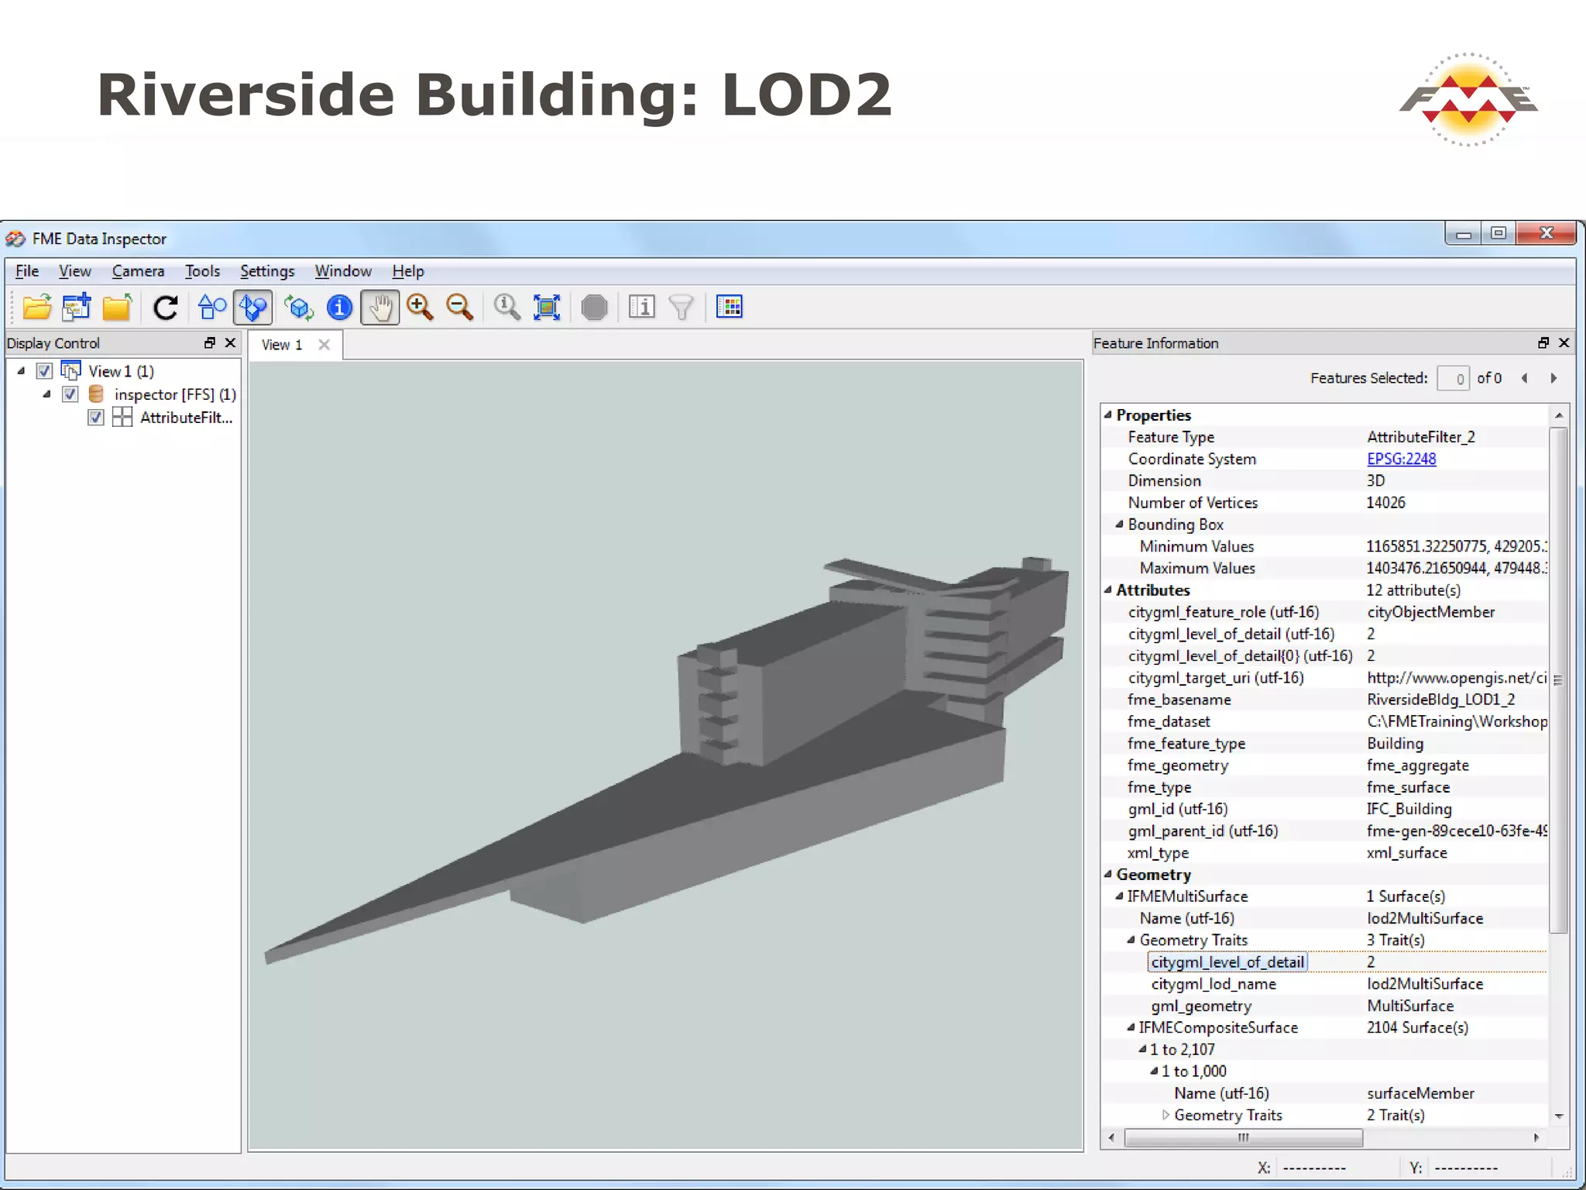Open the Tools menu
Screen dimensions: 1586x1190
point(202,271)
